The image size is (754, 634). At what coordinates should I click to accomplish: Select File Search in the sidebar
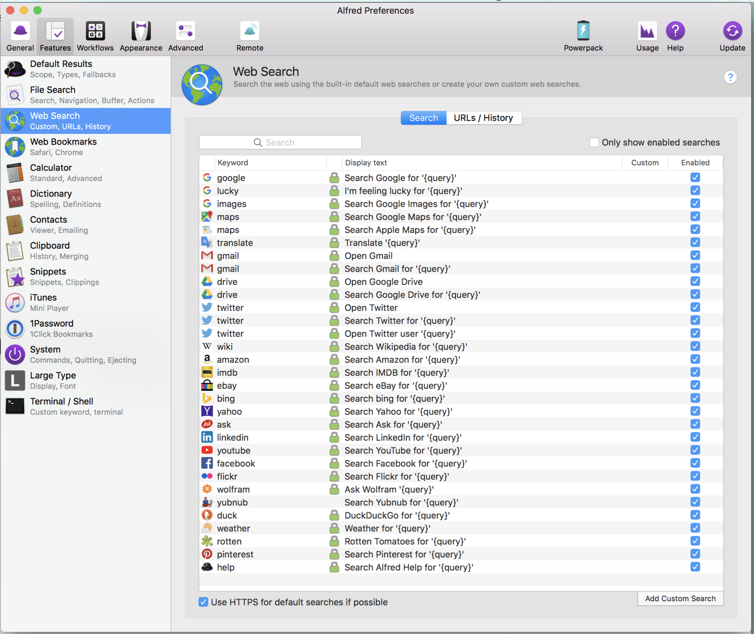tap(85, 95)
